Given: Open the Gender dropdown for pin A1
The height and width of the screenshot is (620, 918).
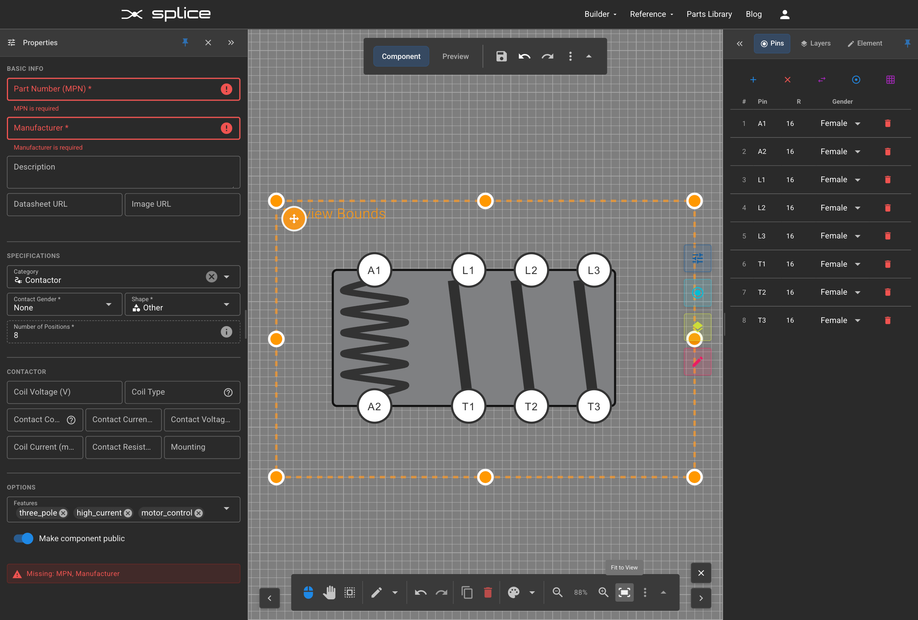Looking at the screenshot, I should click(857, 123).
